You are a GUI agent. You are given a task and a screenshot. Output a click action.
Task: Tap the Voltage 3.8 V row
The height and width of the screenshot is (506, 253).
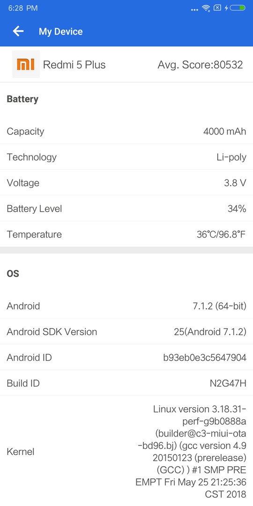pyautogui.click(x=126, y=183)
